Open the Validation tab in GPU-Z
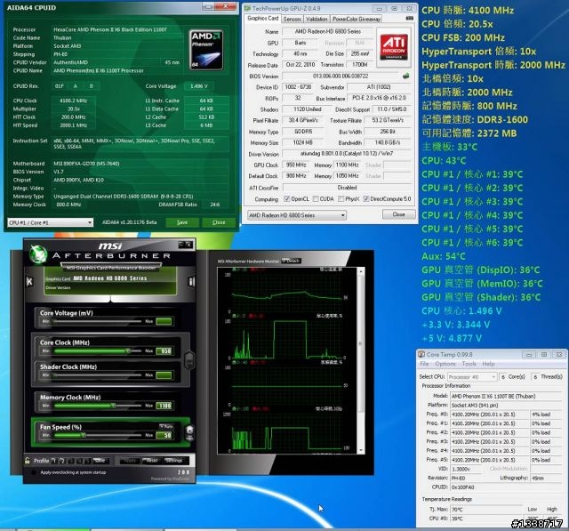This screenshot has width=569, height=531. 317,19
